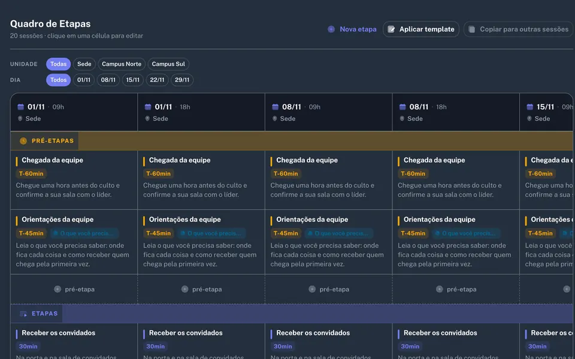The image size is (575, 359).
Task: Click 'Chegada da equipe' title in 08/11 09h column
Action: tap(307, 160)
